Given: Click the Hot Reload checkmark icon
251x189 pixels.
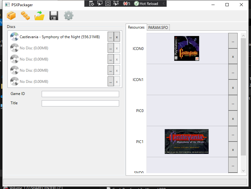Looking at the screenshot, I should tap(136, 3).
